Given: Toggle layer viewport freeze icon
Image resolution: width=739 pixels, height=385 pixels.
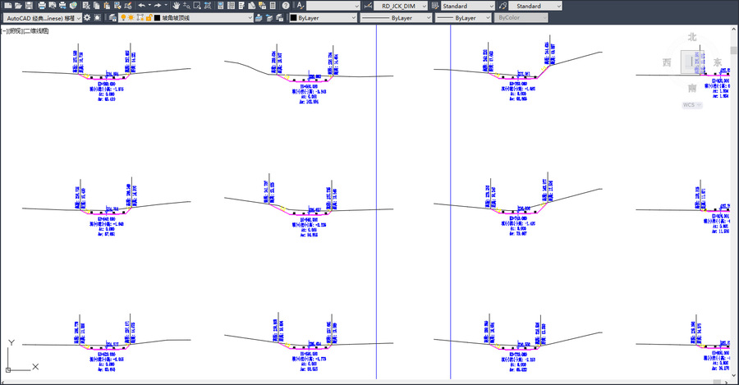Looking at the screenshot, I should (140, 17).
